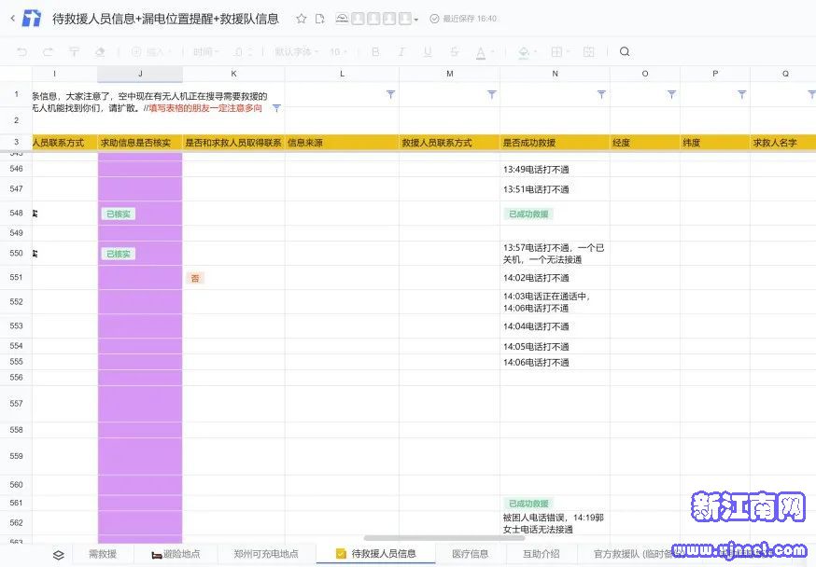The image size is (816, 567).
Task: Select column J header
Action: [140, 74]
